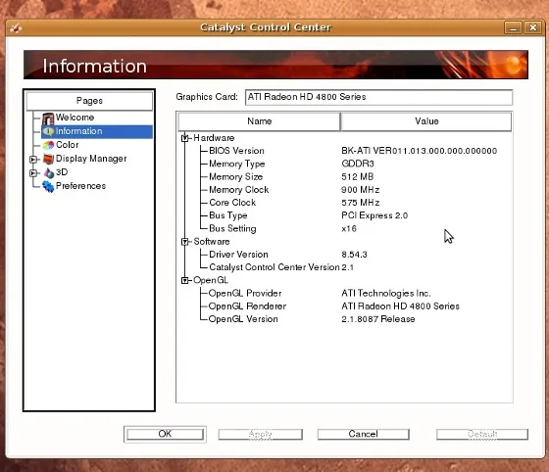Open the 3D page label
Screen dimensions: 549x472
tap(62, 172)
